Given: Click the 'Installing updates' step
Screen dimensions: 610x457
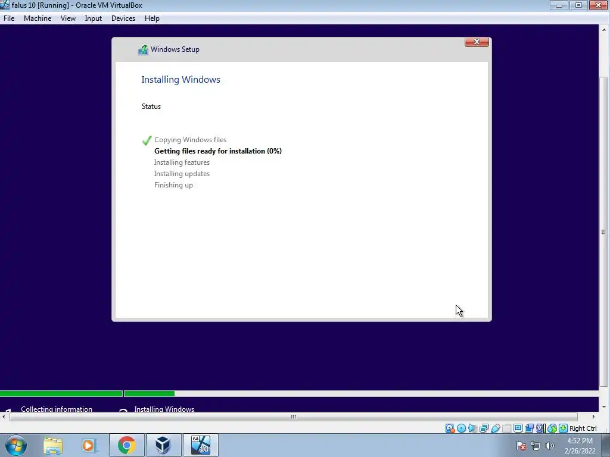Looking at the screenshot, I should pos(182,174).
